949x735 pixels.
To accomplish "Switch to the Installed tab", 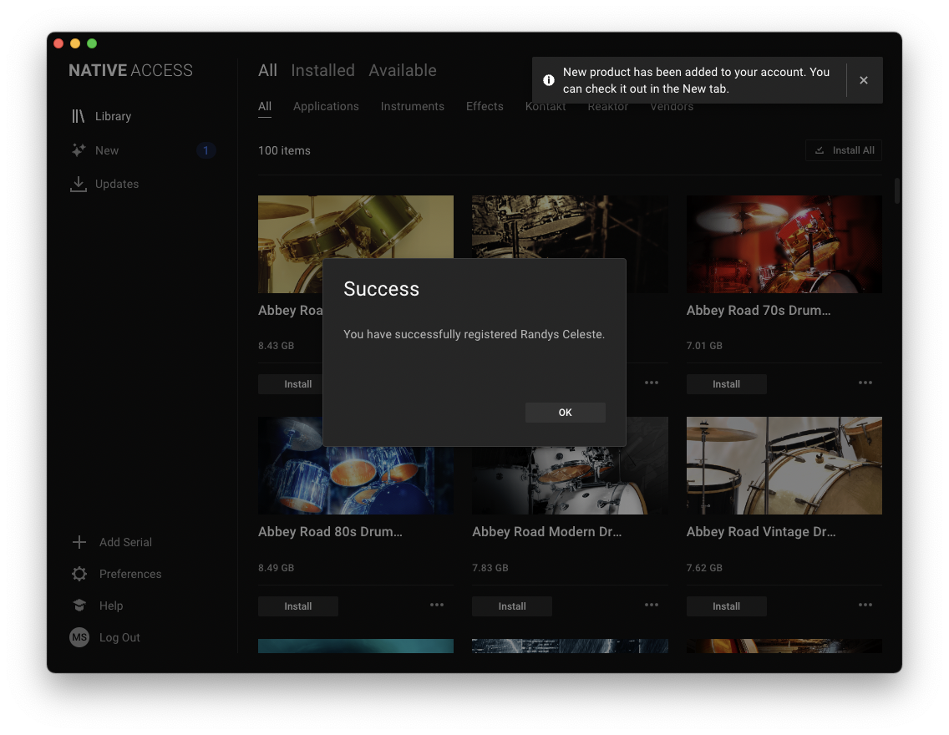I will 322,70.
